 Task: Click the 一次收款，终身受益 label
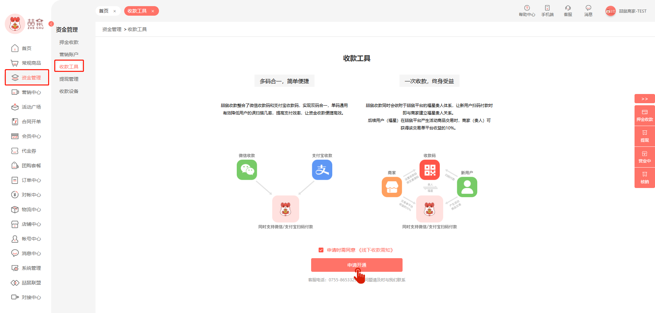(x=429, y=81)
